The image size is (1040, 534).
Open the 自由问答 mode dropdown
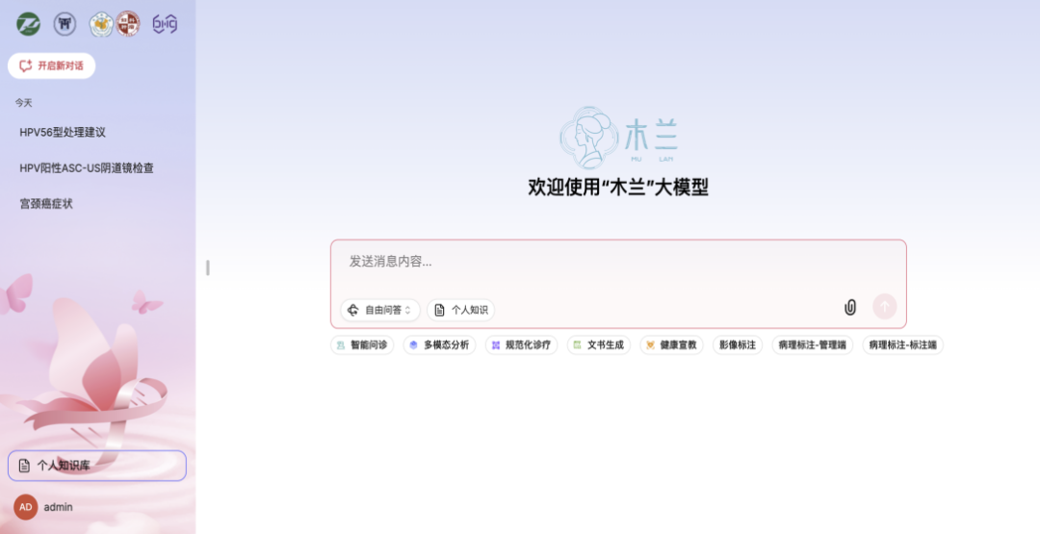click(x=380, y=310)
